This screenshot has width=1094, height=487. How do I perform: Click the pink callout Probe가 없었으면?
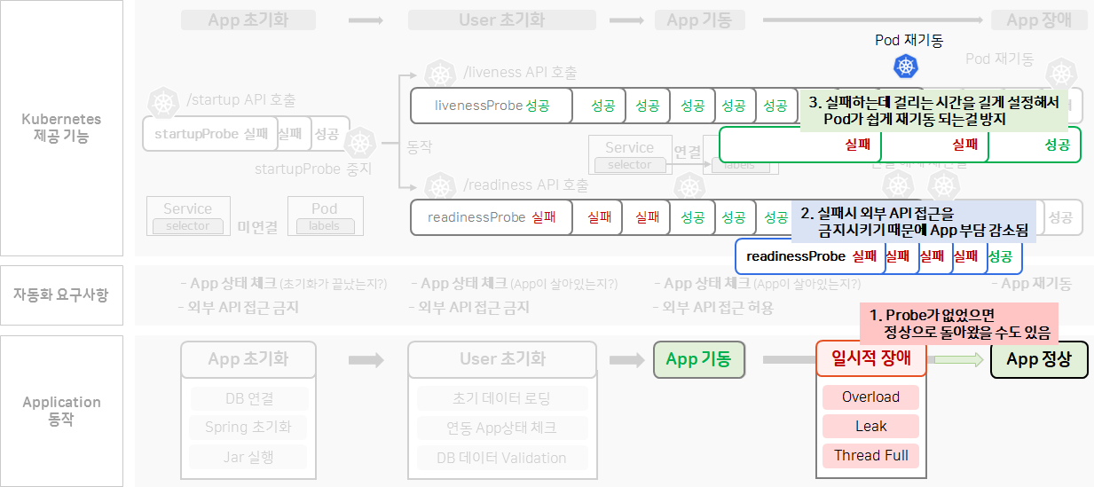pyautogui.click(x=961, y=324)
